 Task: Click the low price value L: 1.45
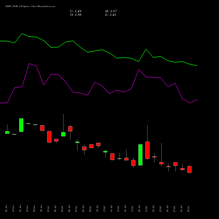(111, 15)
